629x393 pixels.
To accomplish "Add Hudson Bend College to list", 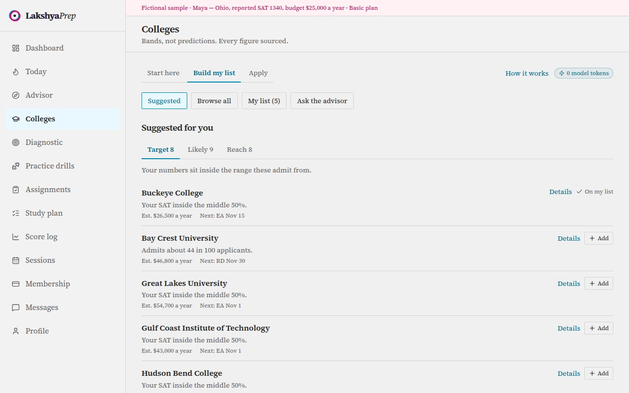I will click(x=599, y=373).
